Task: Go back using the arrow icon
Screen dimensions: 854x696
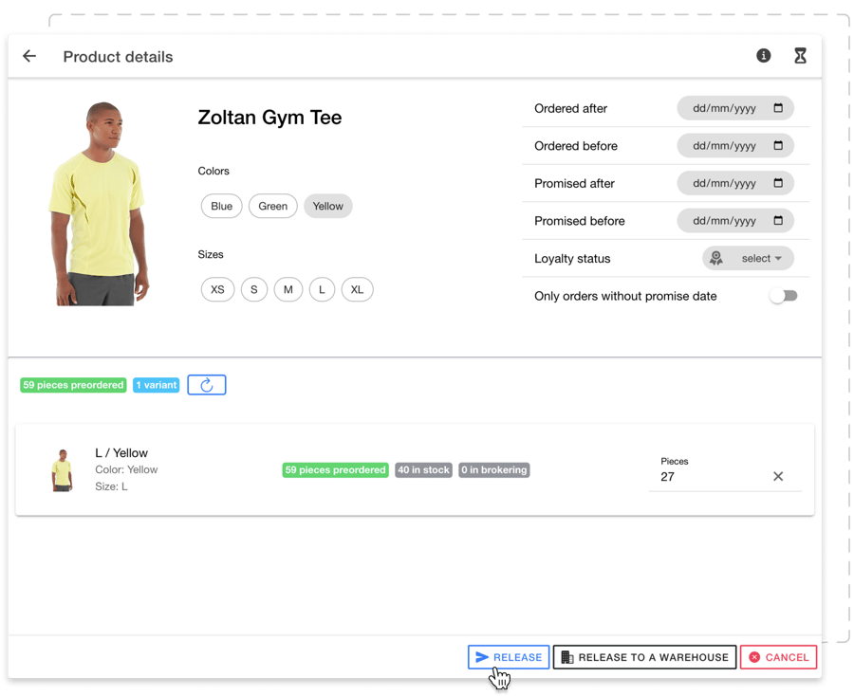Action: [x=29, y=56]
